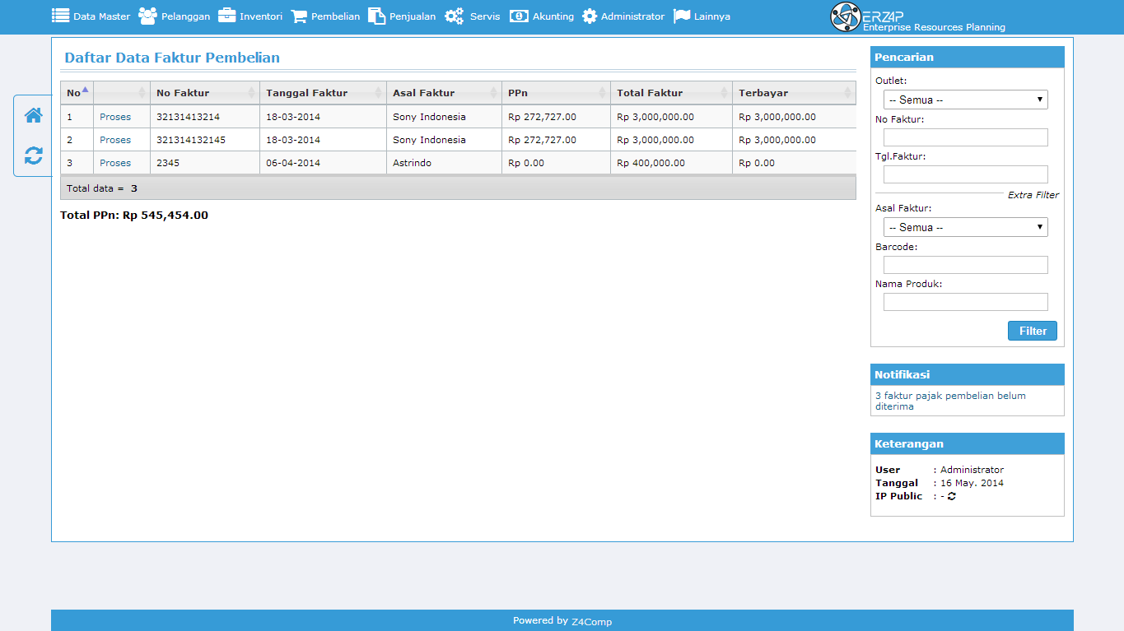This screenshot has height=631, width=1124.
Task: Click the Penjualan documents icon
Action: 376,16
